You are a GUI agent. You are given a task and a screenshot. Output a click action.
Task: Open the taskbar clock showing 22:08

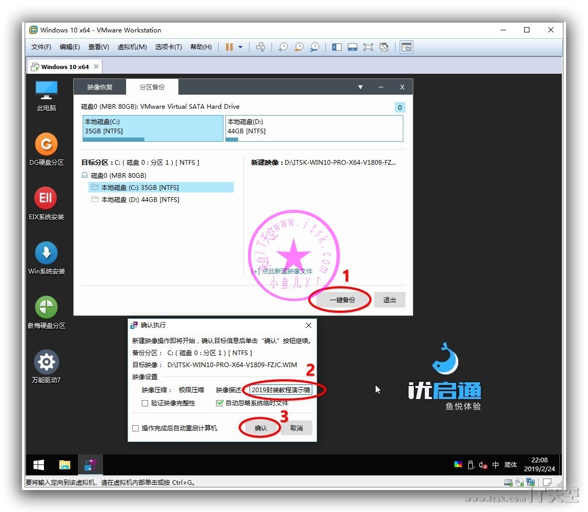pos(539,465)
